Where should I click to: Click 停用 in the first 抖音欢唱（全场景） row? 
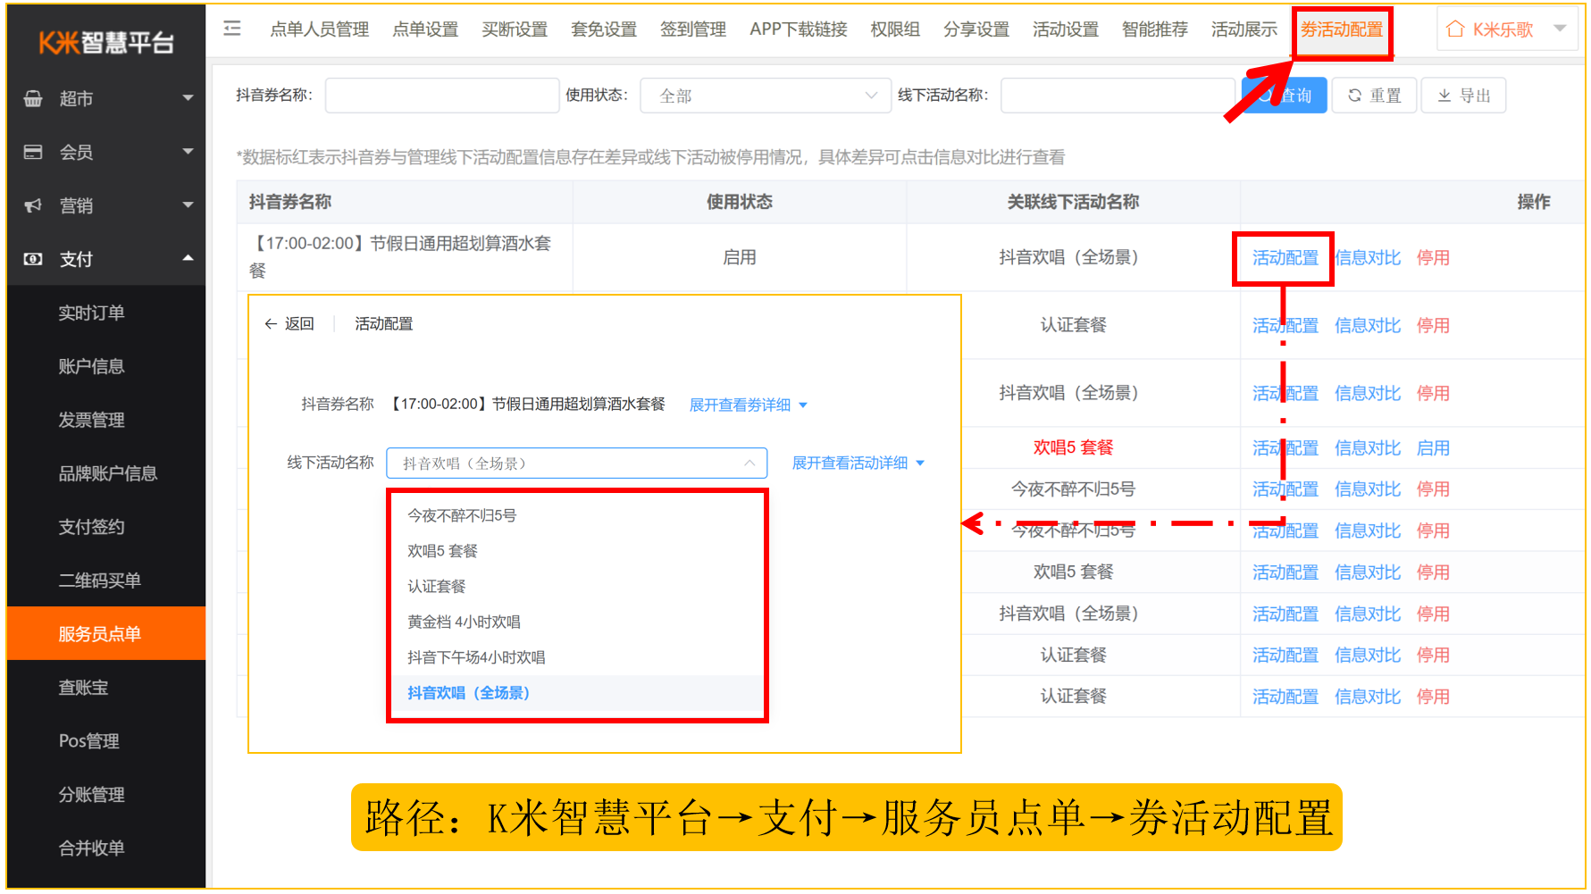1433,258
